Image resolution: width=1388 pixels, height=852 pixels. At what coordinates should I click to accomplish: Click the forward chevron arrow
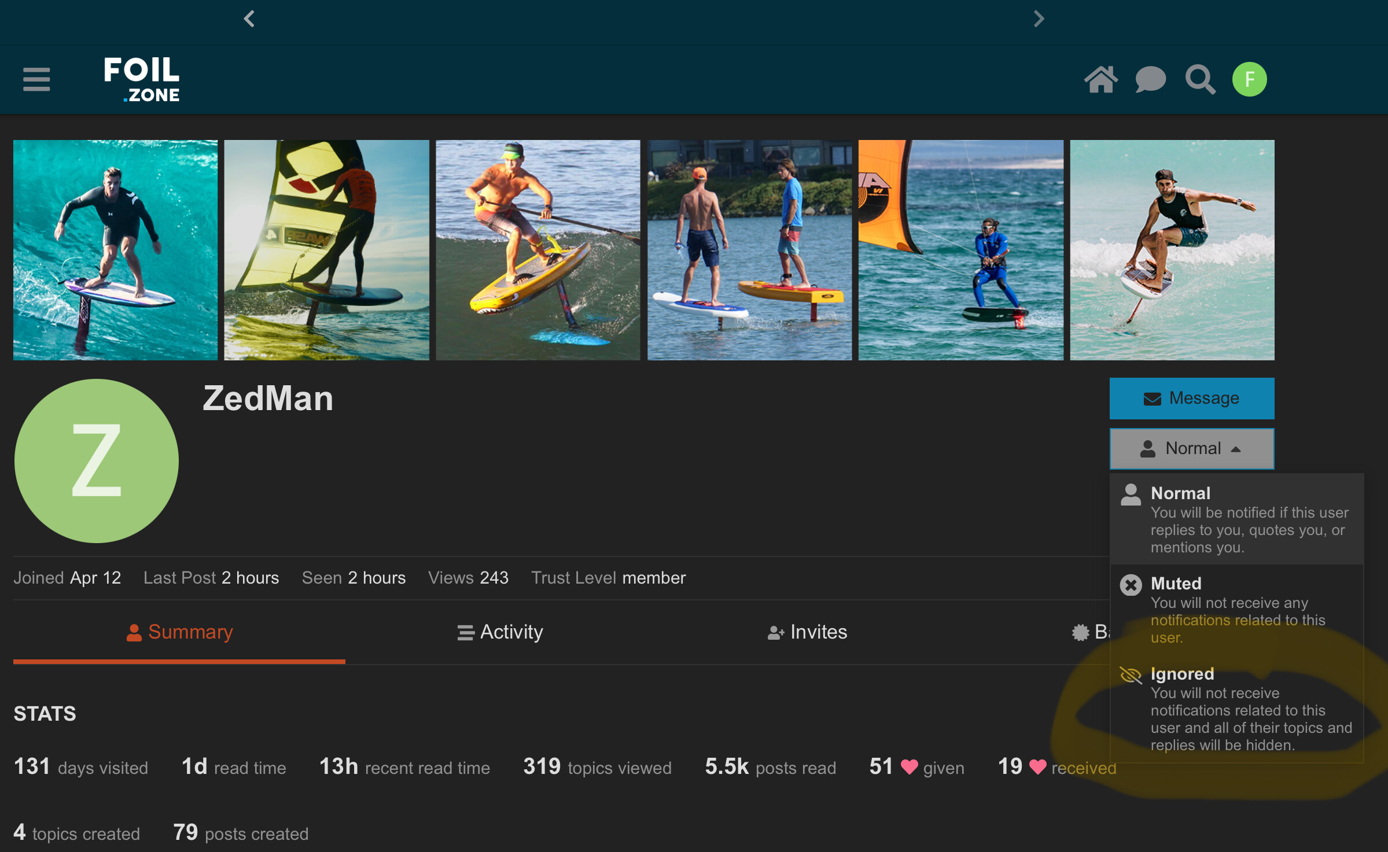point(1039,19)
